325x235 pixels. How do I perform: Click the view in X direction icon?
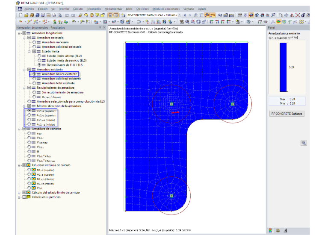pos(211,21)
